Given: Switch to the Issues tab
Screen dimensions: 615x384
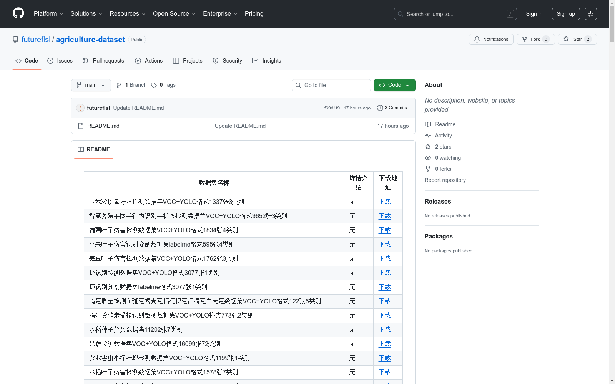Looking at the screenshot, I should click(x=60, y=61).
